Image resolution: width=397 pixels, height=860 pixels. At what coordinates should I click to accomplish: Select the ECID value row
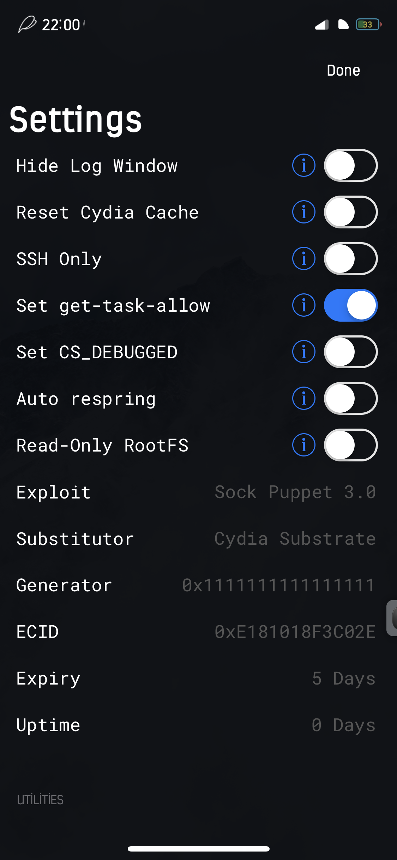click(198, 632)
